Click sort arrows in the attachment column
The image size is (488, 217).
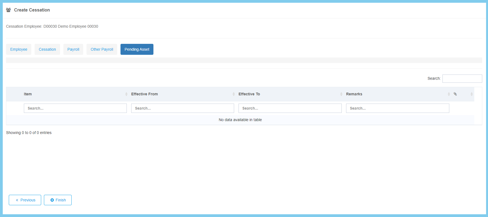click(472, 94)
